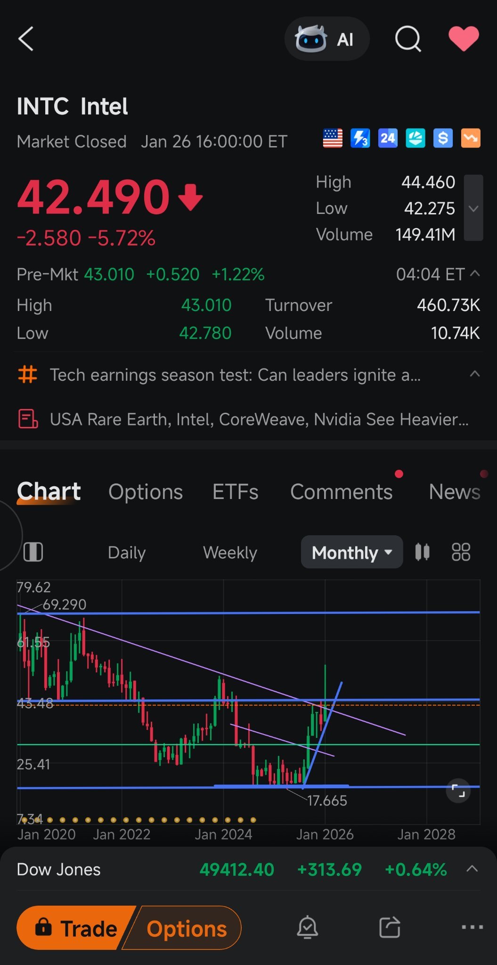Image resolution: width=497 pixels, height=965 pixels.
Task: Tap the event dot marker below Jan 2024
Action: (x=228, y=820)
